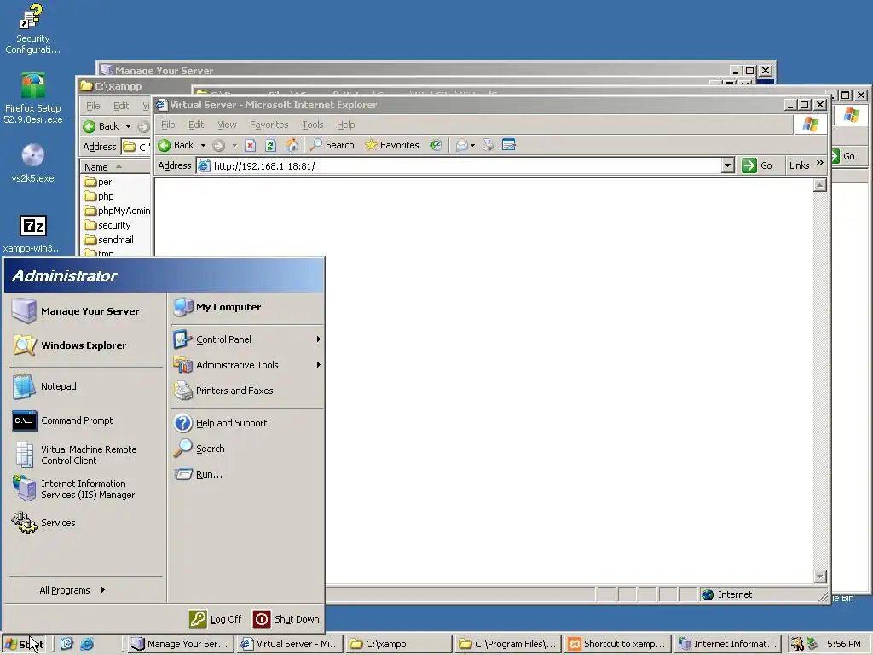Open the File menu in Internet Explorer
873x655 pixels.
tap(168, 125)
